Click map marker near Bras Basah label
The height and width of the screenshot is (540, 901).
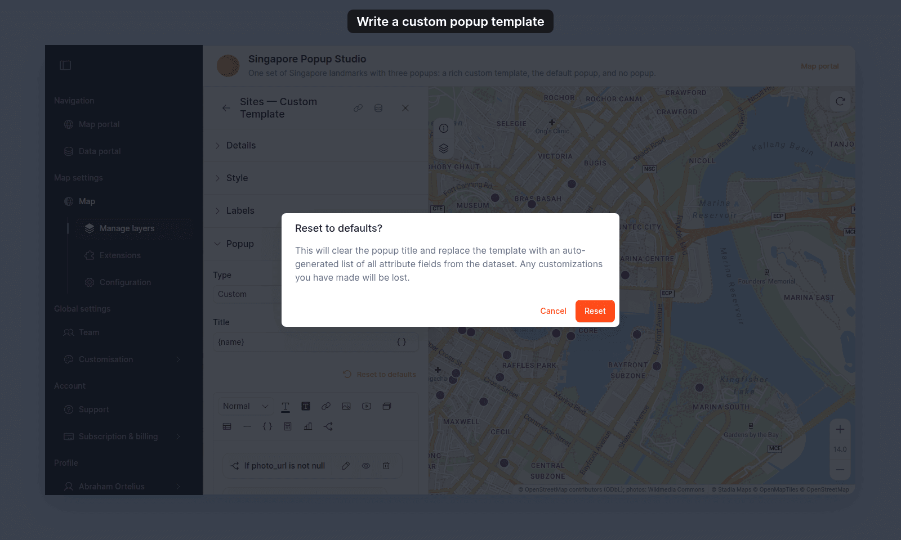(532, 204)
